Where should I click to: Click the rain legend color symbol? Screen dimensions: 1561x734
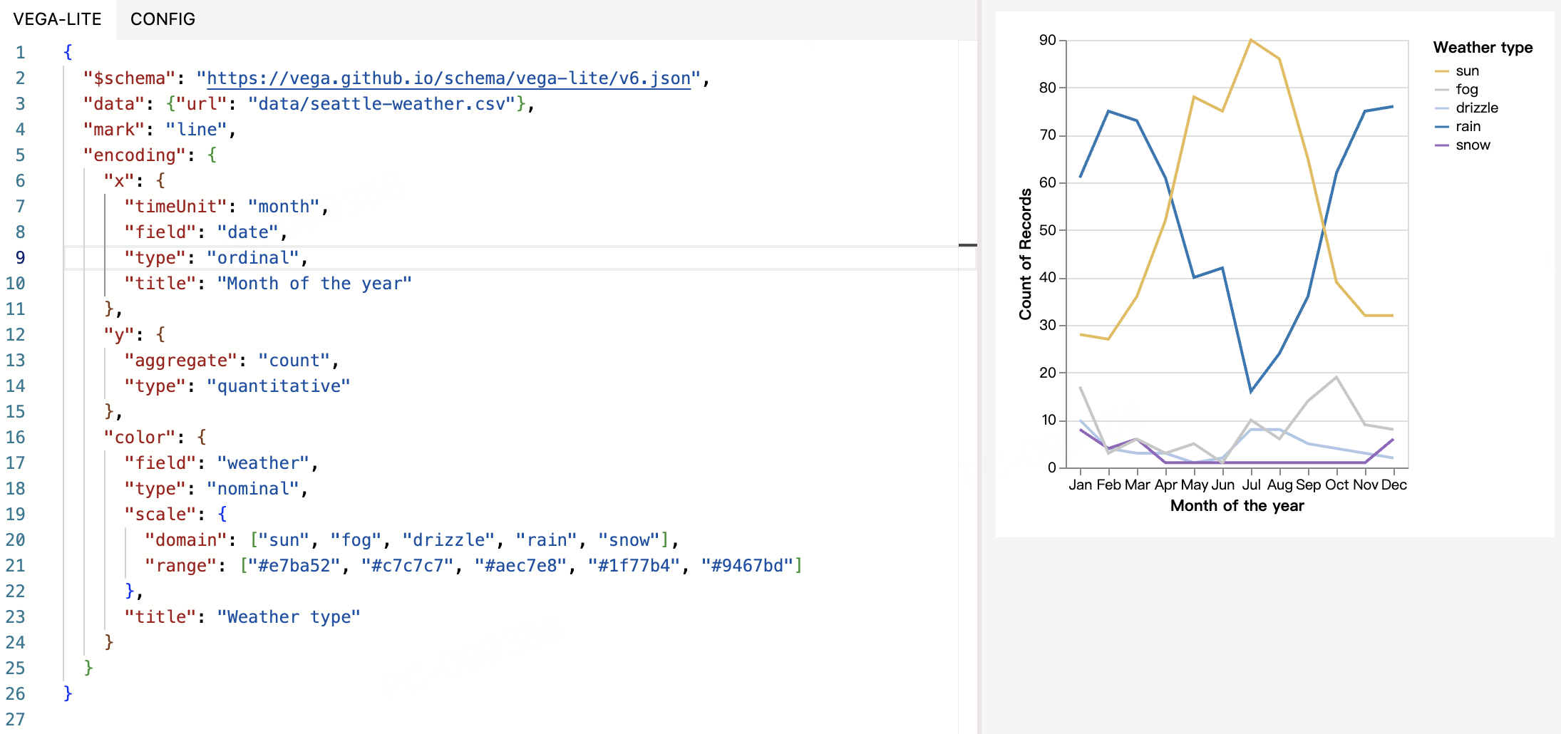pyautogui.click(x=1441, y=127)
